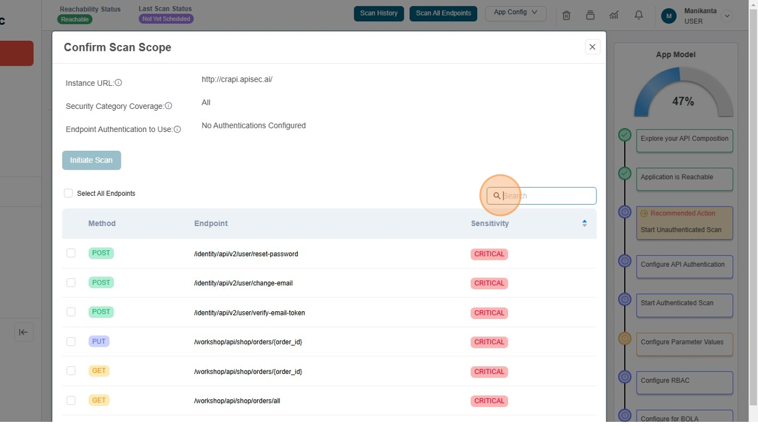Click Scan All Endpoints
Image resolution: width=758 pixels, height=426 pixels.
443,13
